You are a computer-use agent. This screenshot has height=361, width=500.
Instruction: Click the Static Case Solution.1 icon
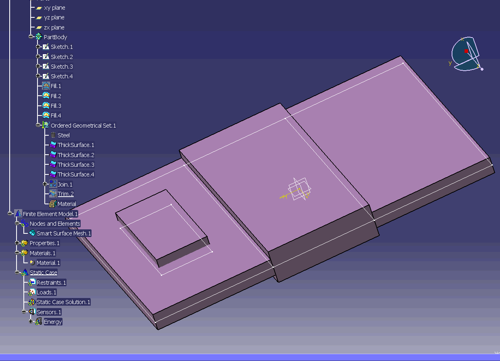(x=32, y=302)
